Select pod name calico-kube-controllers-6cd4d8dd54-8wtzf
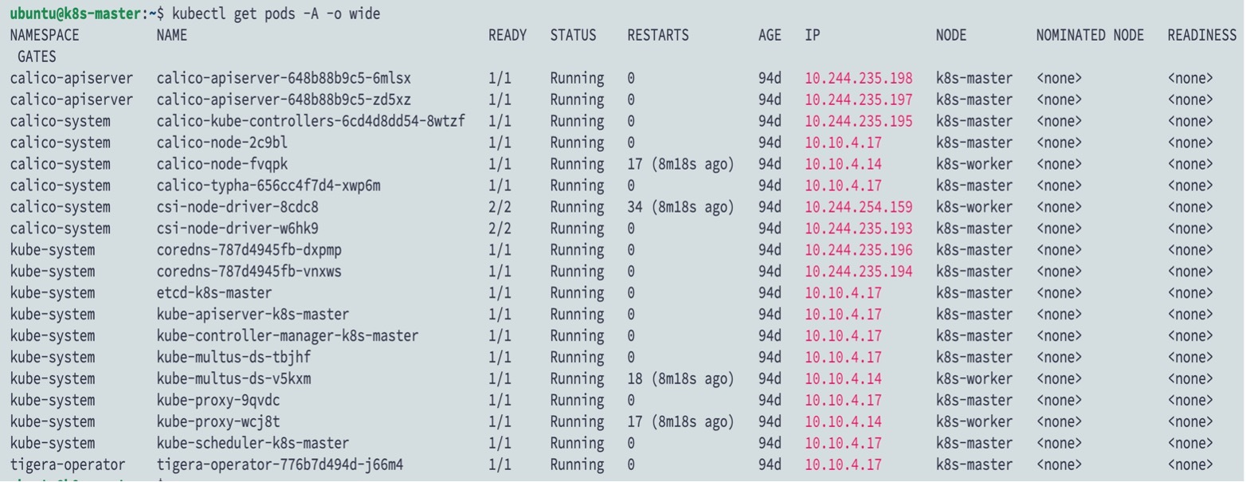 pyautogui.click(x=311, y=121)
